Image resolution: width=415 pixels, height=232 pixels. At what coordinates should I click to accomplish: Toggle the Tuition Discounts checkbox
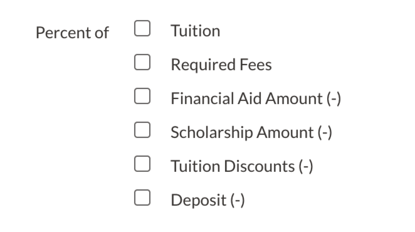point(142,164)
